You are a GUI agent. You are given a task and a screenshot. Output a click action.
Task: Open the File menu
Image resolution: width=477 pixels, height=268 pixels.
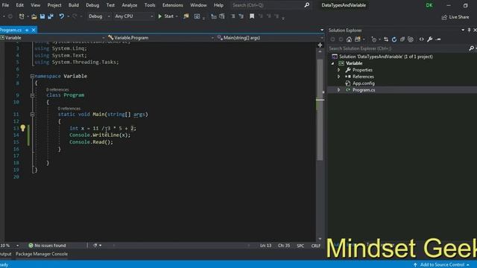5,5
